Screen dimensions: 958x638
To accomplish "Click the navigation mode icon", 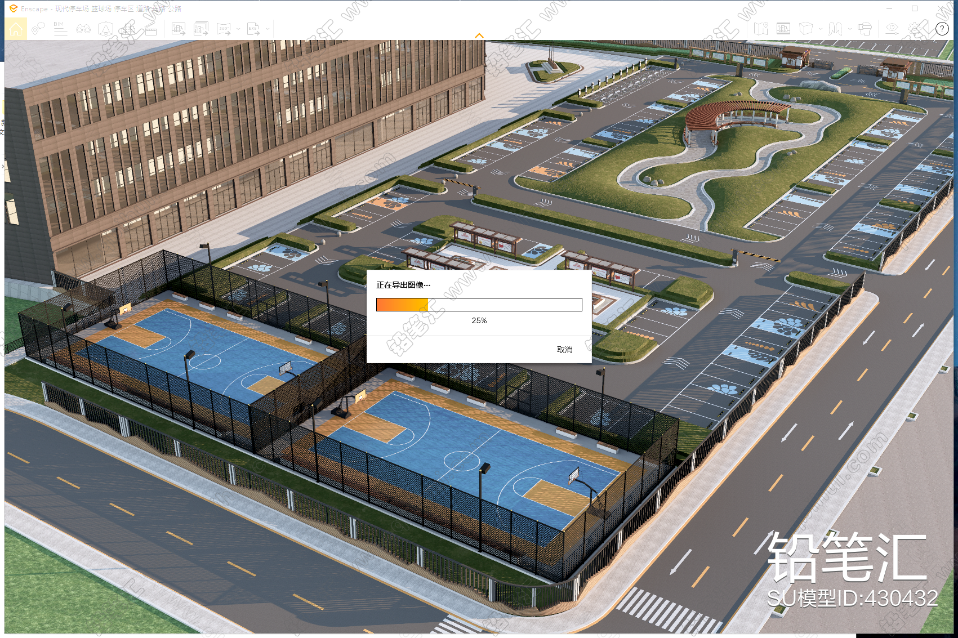I will point(835,29).
